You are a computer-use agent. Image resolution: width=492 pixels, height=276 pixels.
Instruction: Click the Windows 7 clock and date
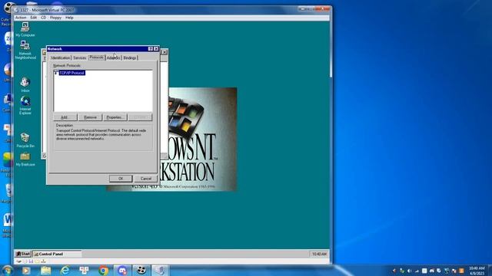[477, 271]
